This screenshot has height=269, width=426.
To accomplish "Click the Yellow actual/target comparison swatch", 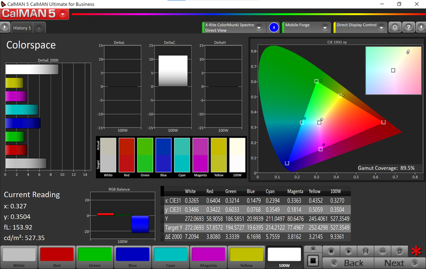I will click(219, 155).
